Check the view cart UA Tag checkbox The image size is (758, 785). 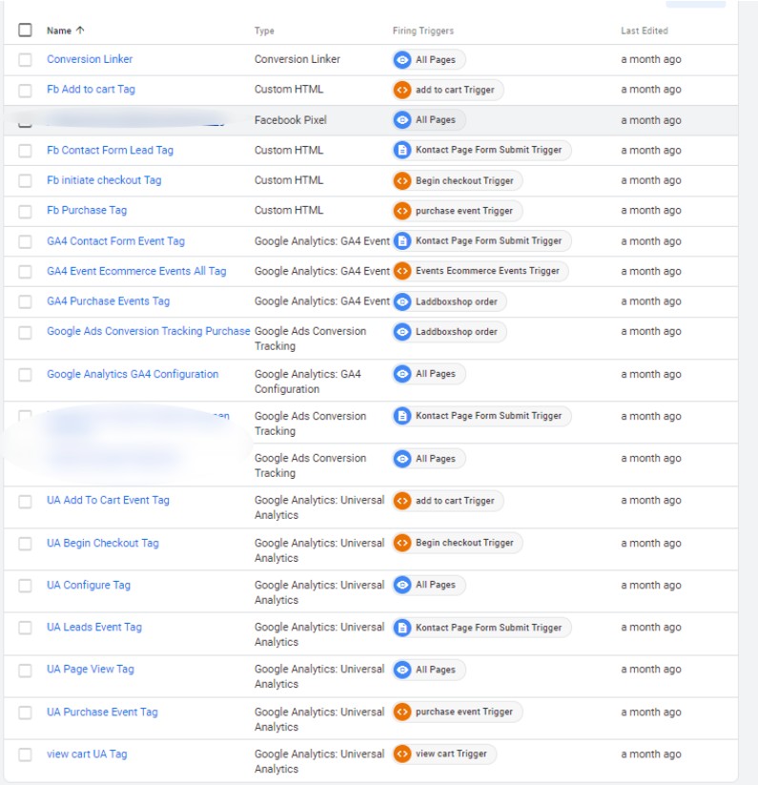coord(25,754)
